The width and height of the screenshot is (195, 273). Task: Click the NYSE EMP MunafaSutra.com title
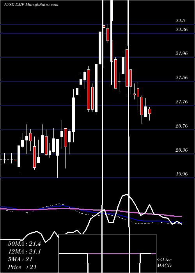click(31, 5)
